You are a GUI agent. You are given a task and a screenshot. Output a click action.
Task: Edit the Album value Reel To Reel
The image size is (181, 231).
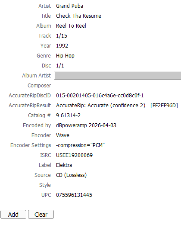[71, 26]
